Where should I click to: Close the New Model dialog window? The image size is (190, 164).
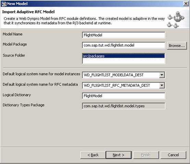point(186,4)
